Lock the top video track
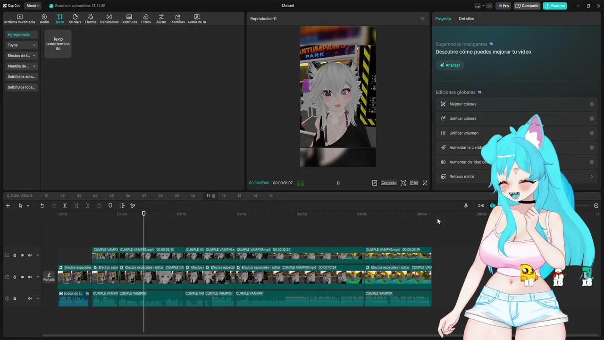This screenshot has width=604, height=340. coord(15,255)
